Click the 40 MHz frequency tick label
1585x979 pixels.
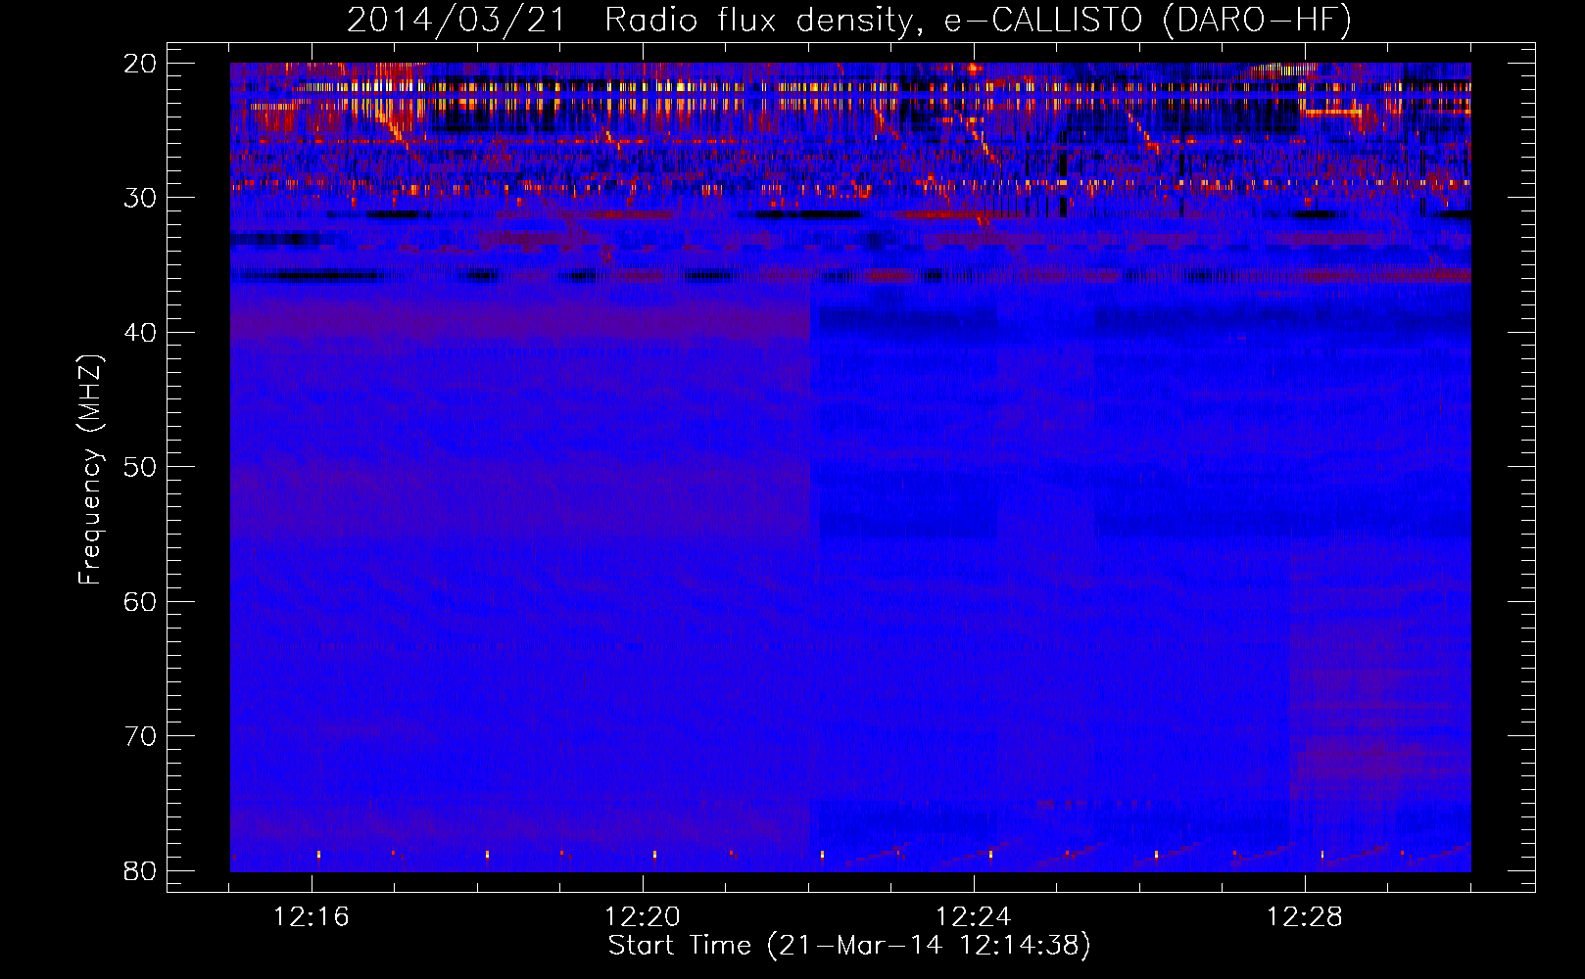pyautogui.click(x=140, y=333)
